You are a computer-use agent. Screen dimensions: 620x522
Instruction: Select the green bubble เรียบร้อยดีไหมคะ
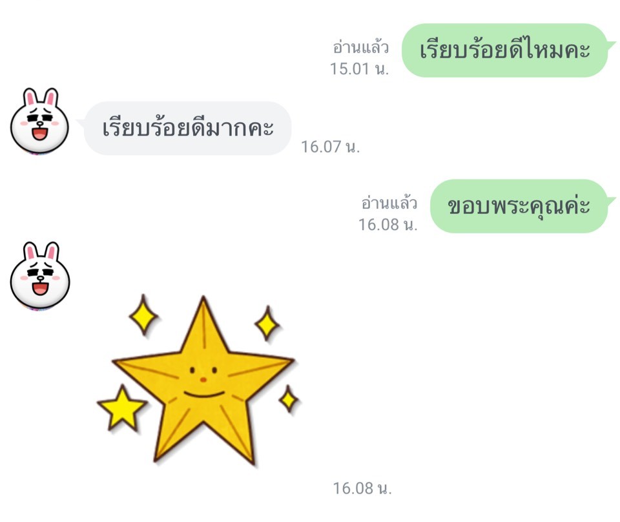(x=505, y=50)
